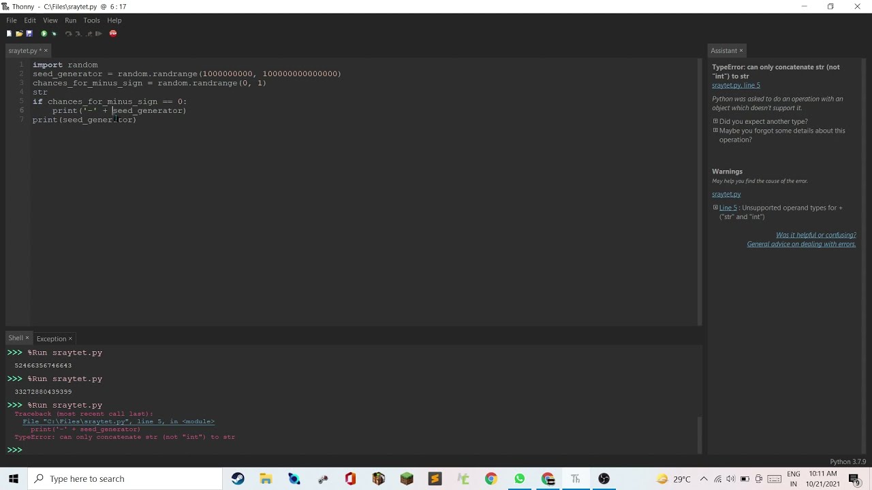Image resolution: width=872 pixels, height=490 pixels.
Task: Start debugging with the bug icon
Action: (x=54, y=33)
